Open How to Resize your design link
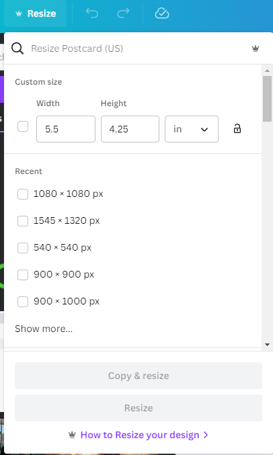This screenshot has height=455, width=273. pos(140,435)
